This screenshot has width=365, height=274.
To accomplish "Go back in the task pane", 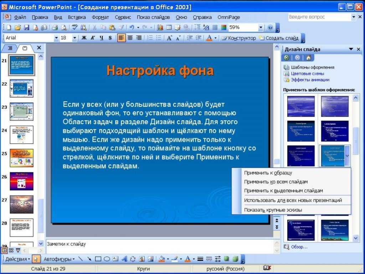I will (x=287, y=58).
